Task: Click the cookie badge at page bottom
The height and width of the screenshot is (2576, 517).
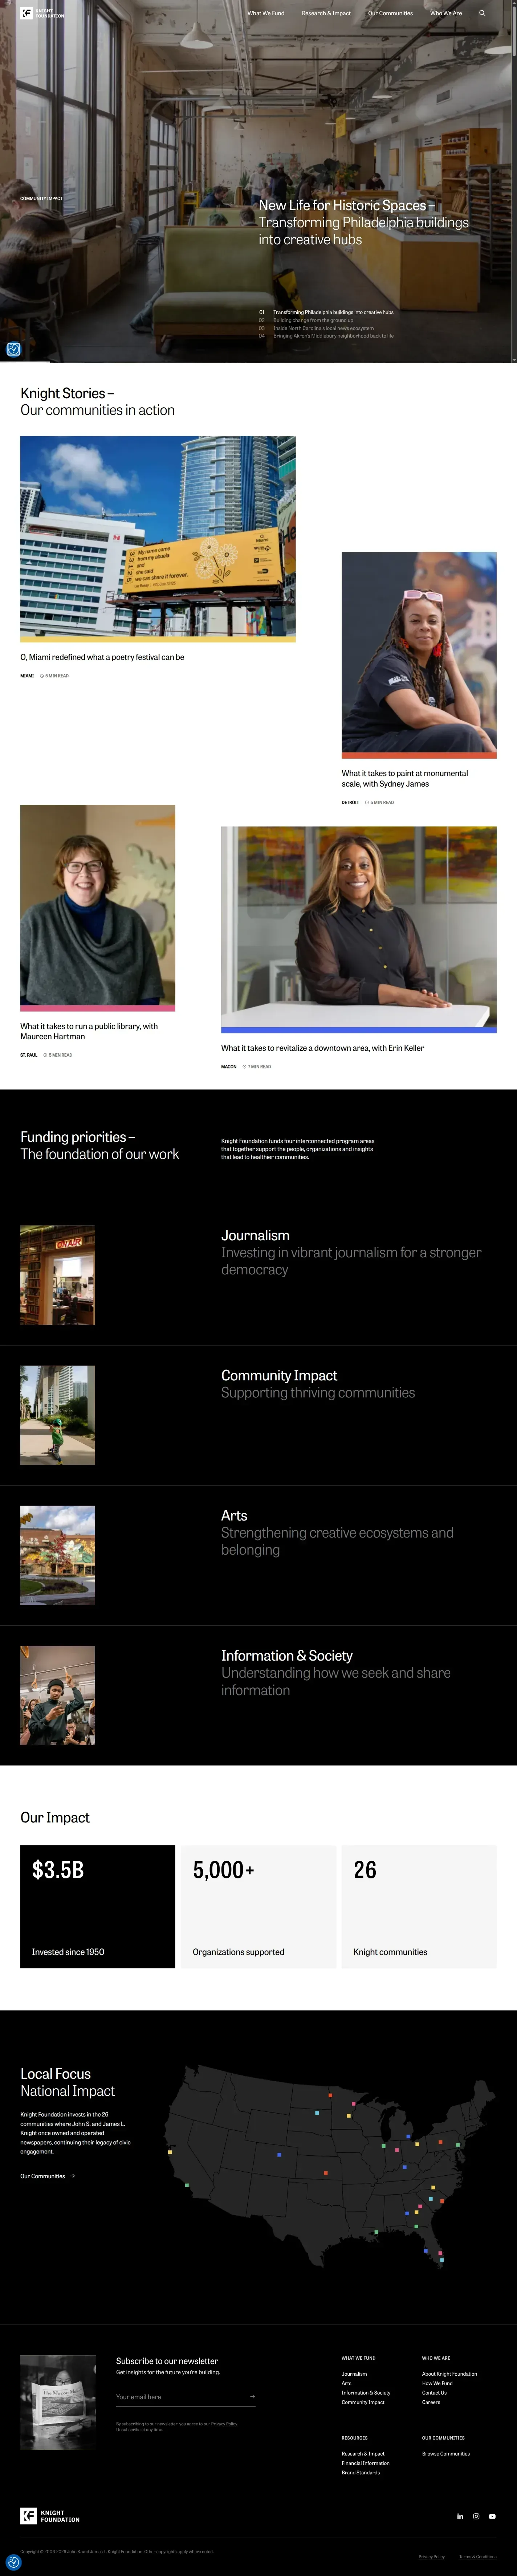Action: pos(14,2561)
